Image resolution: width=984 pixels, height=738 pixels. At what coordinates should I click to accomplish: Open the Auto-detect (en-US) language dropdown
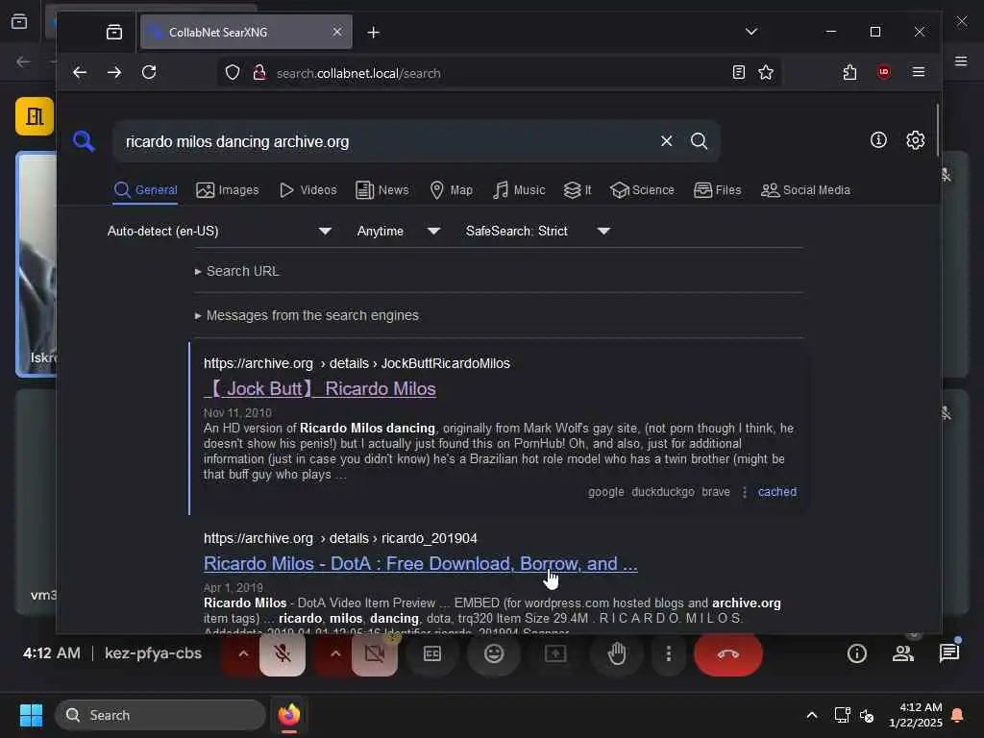[220, 231]
